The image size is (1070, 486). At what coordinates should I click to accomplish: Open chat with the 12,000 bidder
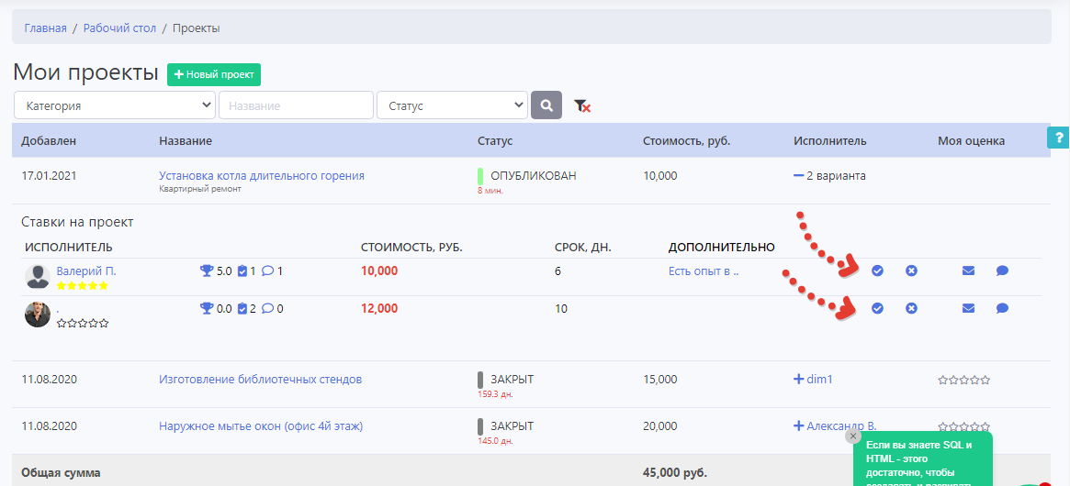1002,308
